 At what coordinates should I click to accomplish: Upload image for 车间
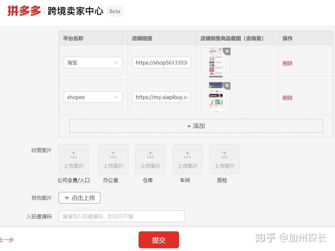[187, 159]
